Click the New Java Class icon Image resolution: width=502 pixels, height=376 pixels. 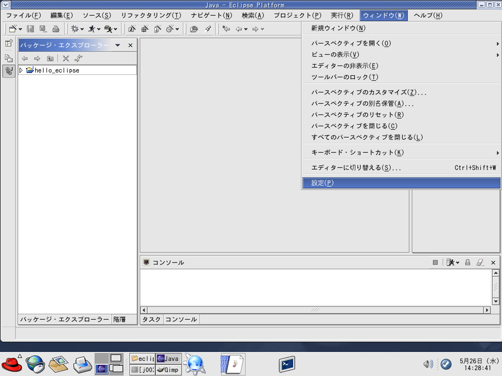coord(170,29)
